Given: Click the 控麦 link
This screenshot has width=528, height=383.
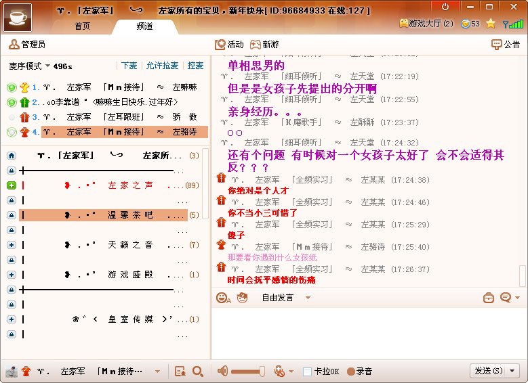Looking at the screenshot, I should coord(195,65).
